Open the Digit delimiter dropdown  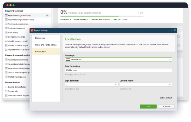(x=91, y=85)
